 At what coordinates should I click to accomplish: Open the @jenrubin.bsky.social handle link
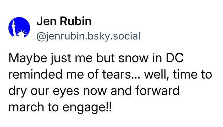[89, 36]
